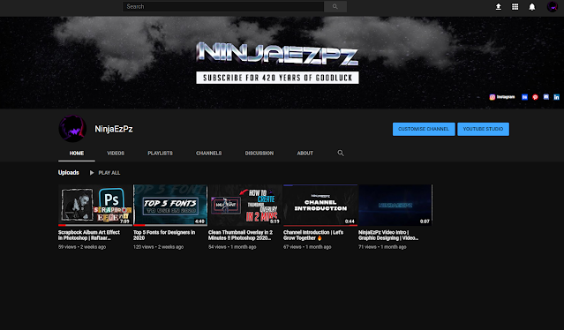Open the Instagram link on the banner
This screenshot has height=330, width=564.
tap(502, 97)
